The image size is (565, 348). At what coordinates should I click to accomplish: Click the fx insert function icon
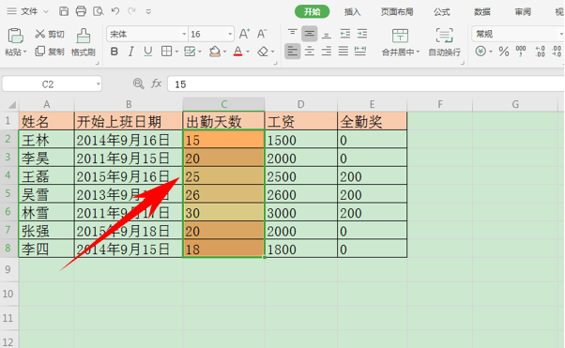[x=156, y=83]
